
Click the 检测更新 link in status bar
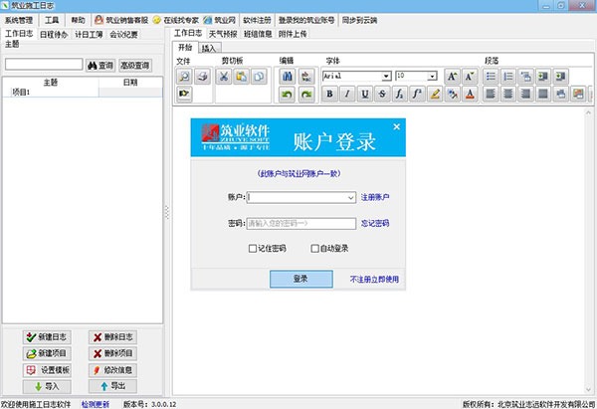tap(96, 404)
